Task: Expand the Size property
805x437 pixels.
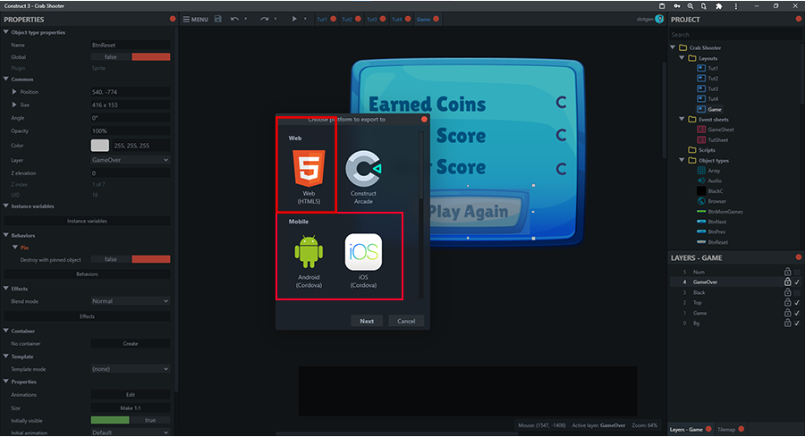Action: (x=13, y=105)
